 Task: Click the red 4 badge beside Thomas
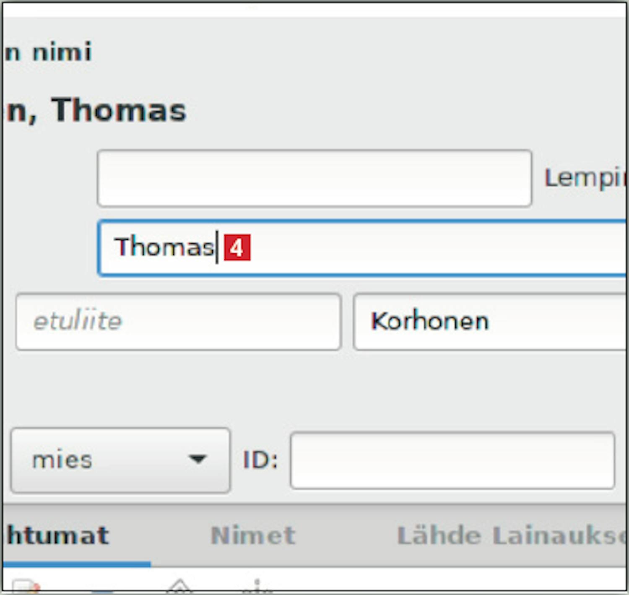pyautogui.click(x=237, y=247)
